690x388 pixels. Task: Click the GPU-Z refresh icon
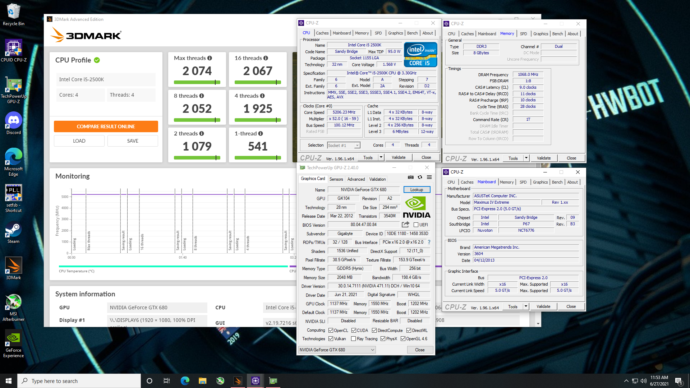420,177
